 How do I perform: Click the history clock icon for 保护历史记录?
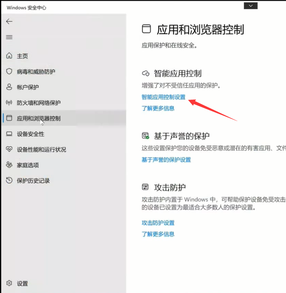9,180
